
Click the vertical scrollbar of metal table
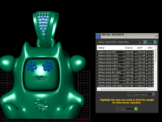156,56
